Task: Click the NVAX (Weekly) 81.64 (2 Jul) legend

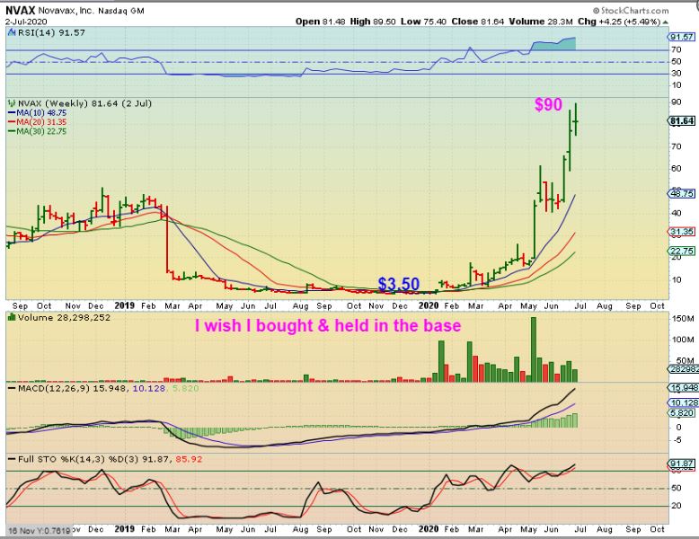Action: (x=84, y=103)
